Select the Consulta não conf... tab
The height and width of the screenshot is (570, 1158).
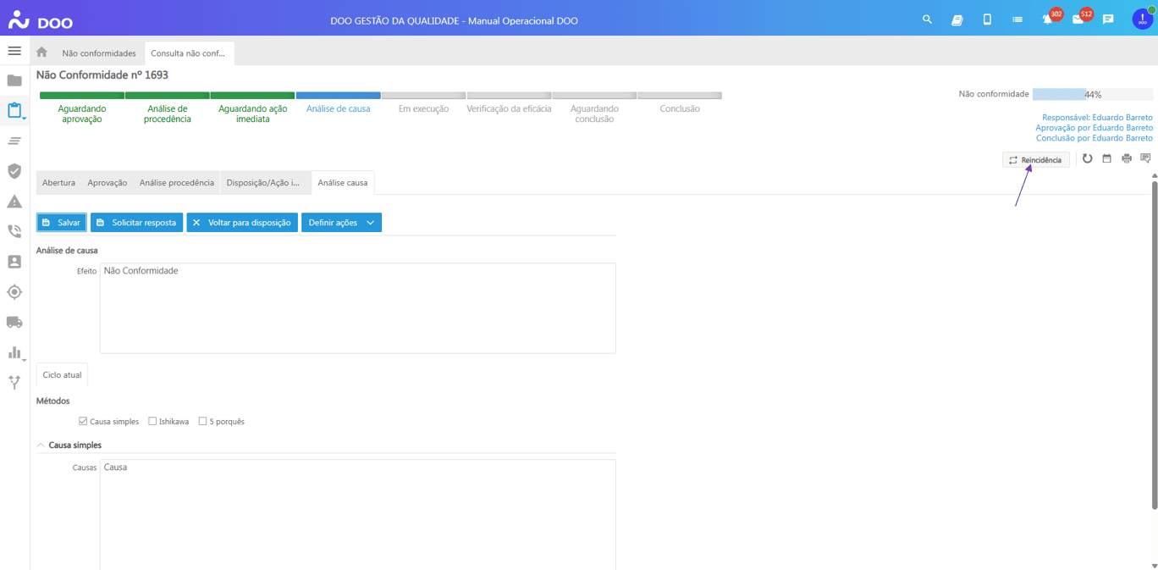188,53
